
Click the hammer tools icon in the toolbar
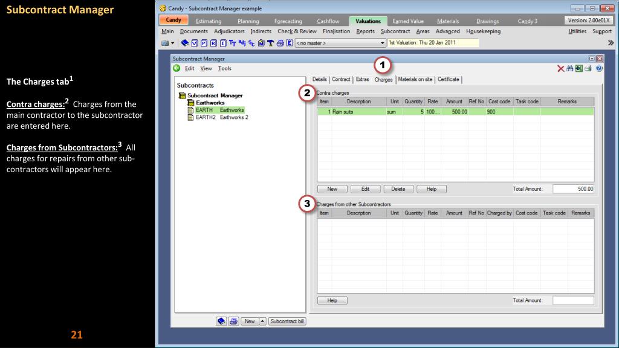(x=270, y=43)
